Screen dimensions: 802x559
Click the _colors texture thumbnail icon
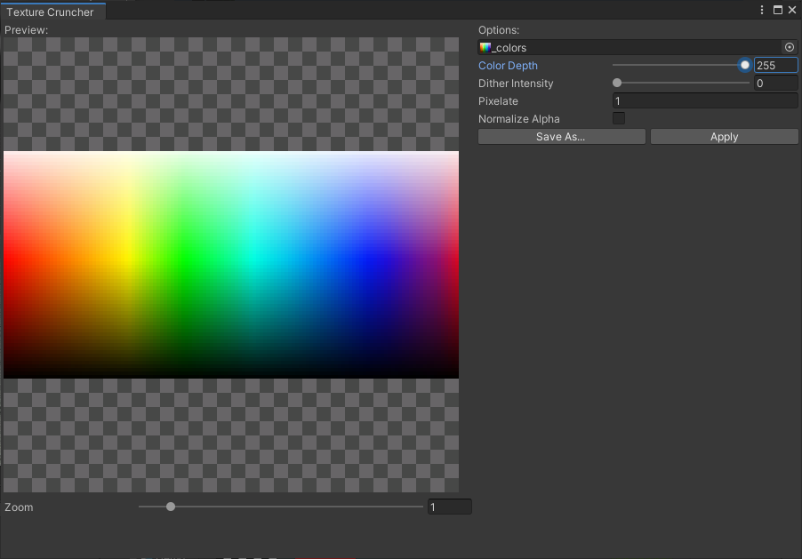485,48
